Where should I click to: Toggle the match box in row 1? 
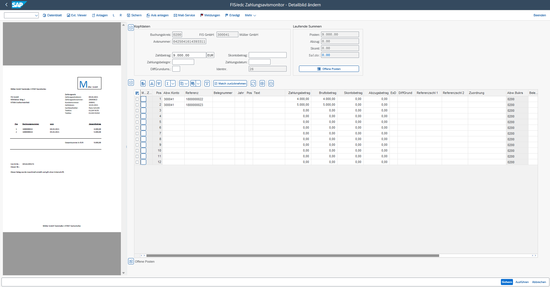tap(143, 99)
